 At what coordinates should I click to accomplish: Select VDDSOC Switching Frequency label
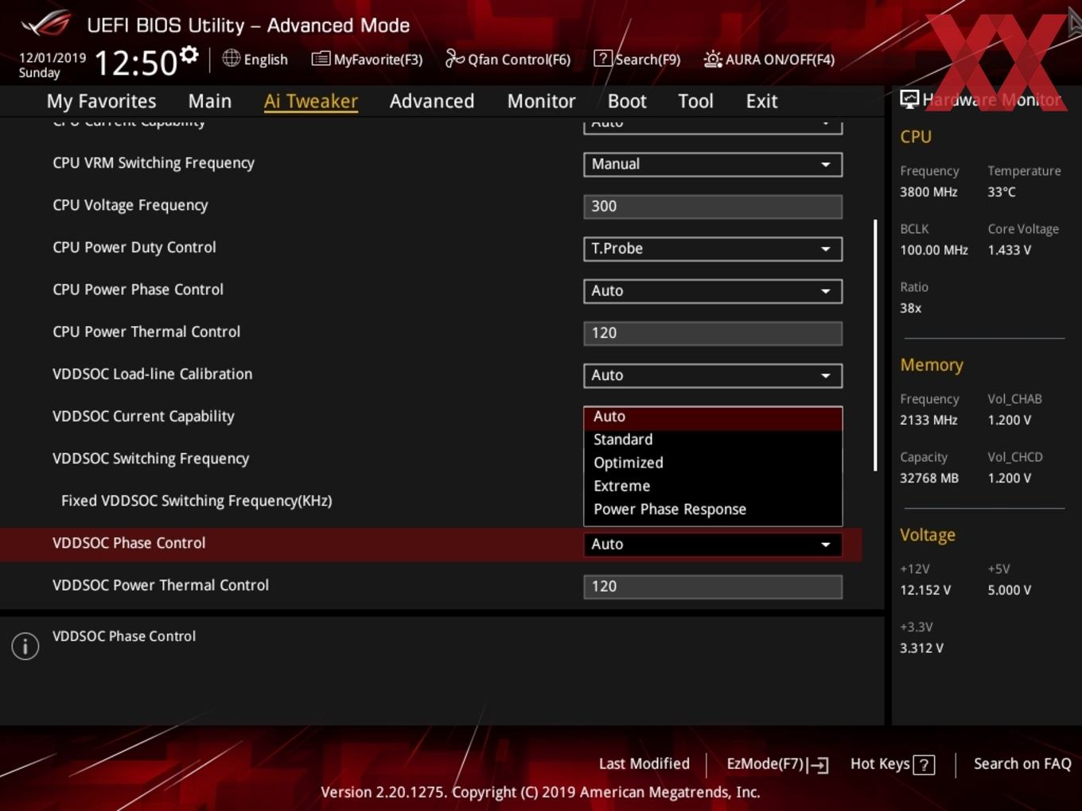151,458
